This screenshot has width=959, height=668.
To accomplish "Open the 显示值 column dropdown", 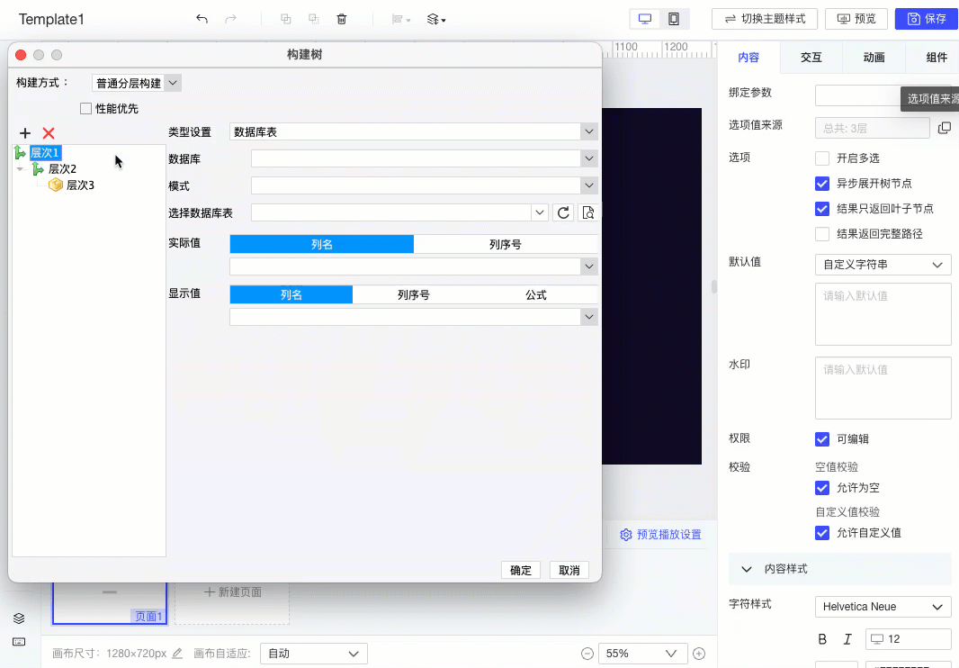I will tap(414, 317).
